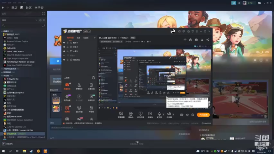Lock the 全屏 1 source

[67, 51]
